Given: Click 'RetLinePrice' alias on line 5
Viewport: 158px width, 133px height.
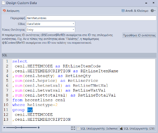Looking at the screenshot, I should coord(83,81).
